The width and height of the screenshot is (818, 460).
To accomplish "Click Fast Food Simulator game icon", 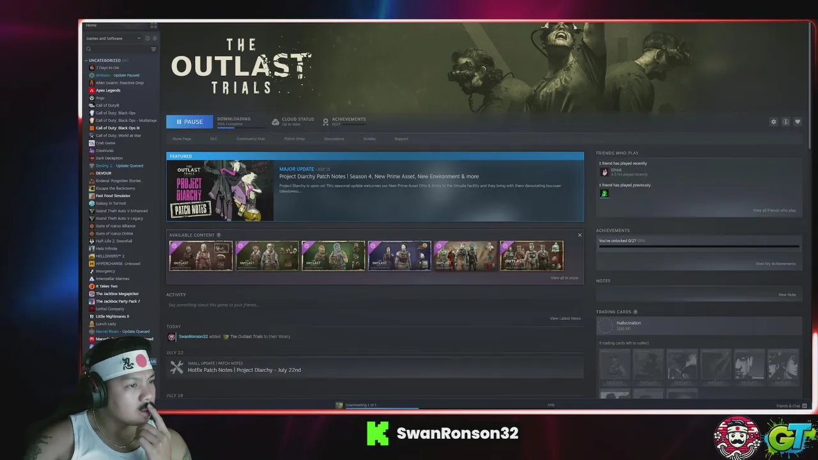I will (92, 195).
